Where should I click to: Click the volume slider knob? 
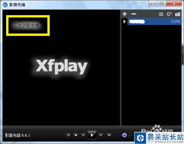[x=124, y=135]
